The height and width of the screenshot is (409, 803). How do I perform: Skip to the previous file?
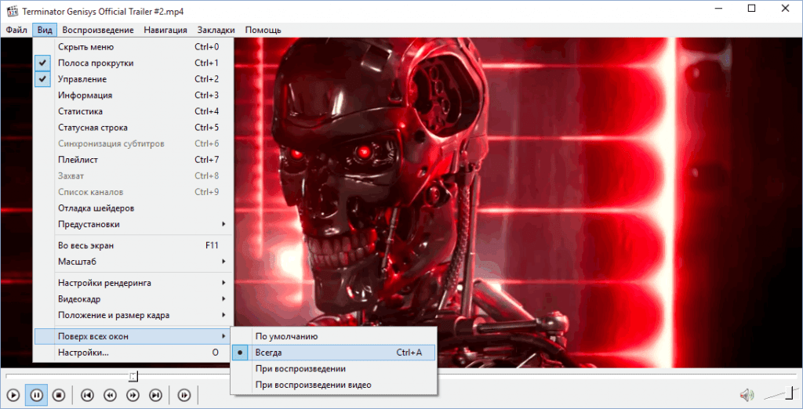point(88,395)
